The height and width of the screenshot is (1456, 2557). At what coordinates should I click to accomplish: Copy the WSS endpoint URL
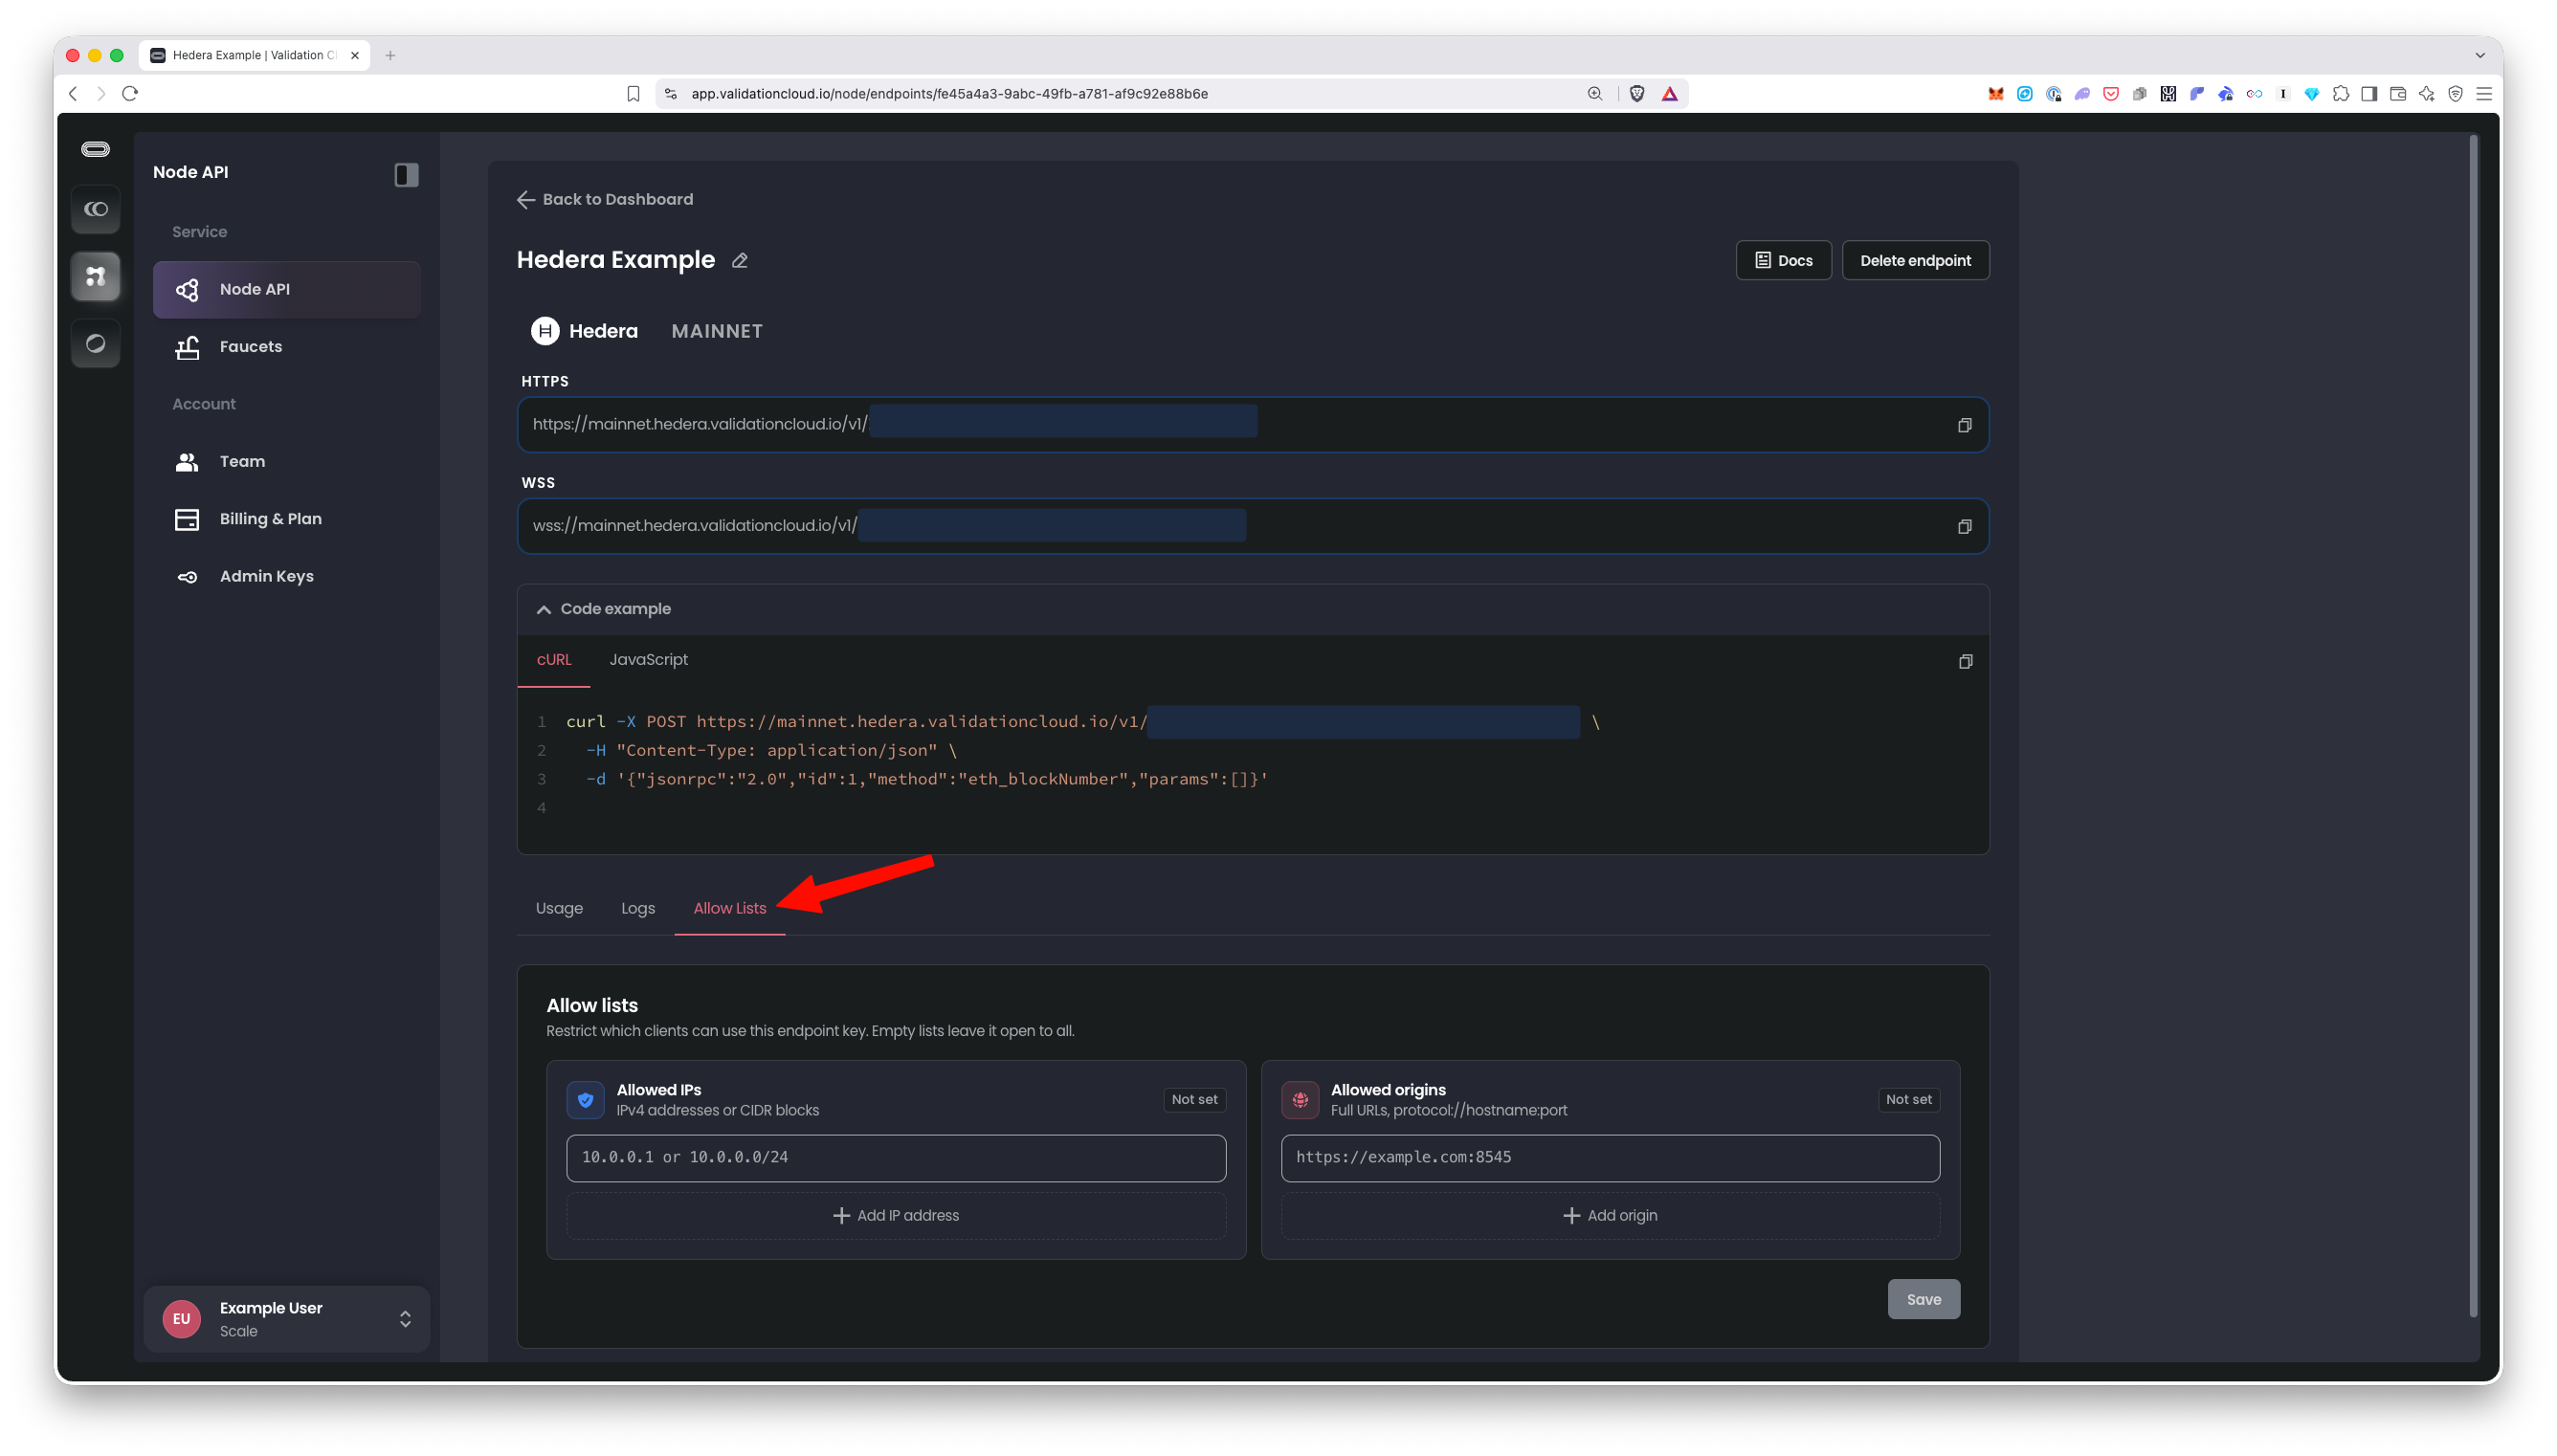point(1964,526)
